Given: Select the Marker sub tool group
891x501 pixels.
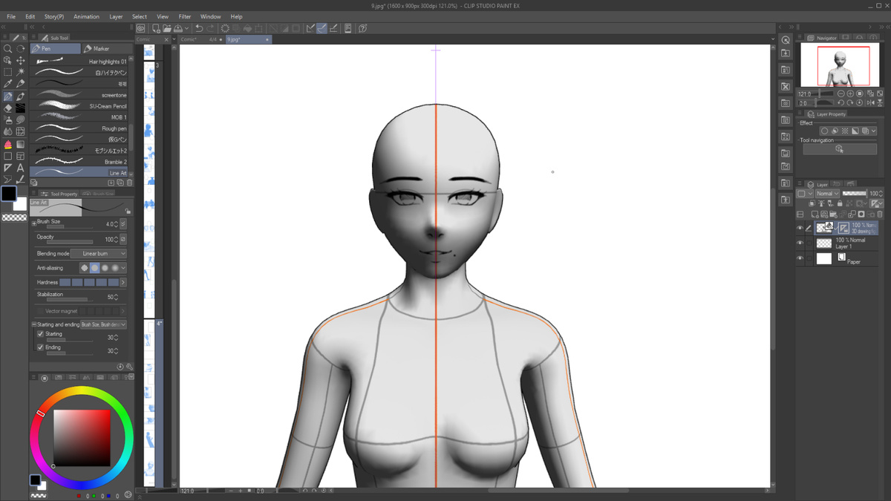Looking at the screenshot, I should point(107,49).
